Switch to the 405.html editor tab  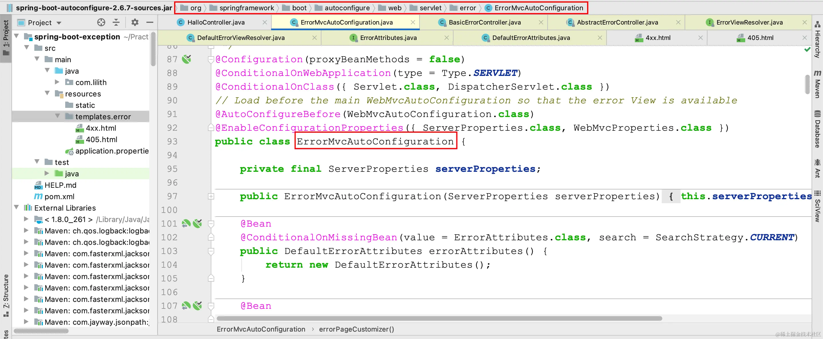point(760,38)
